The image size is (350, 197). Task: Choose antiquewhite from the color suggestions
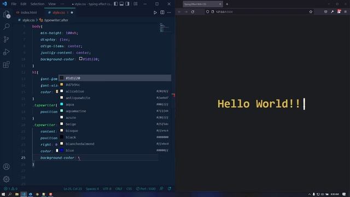(115, 98)
